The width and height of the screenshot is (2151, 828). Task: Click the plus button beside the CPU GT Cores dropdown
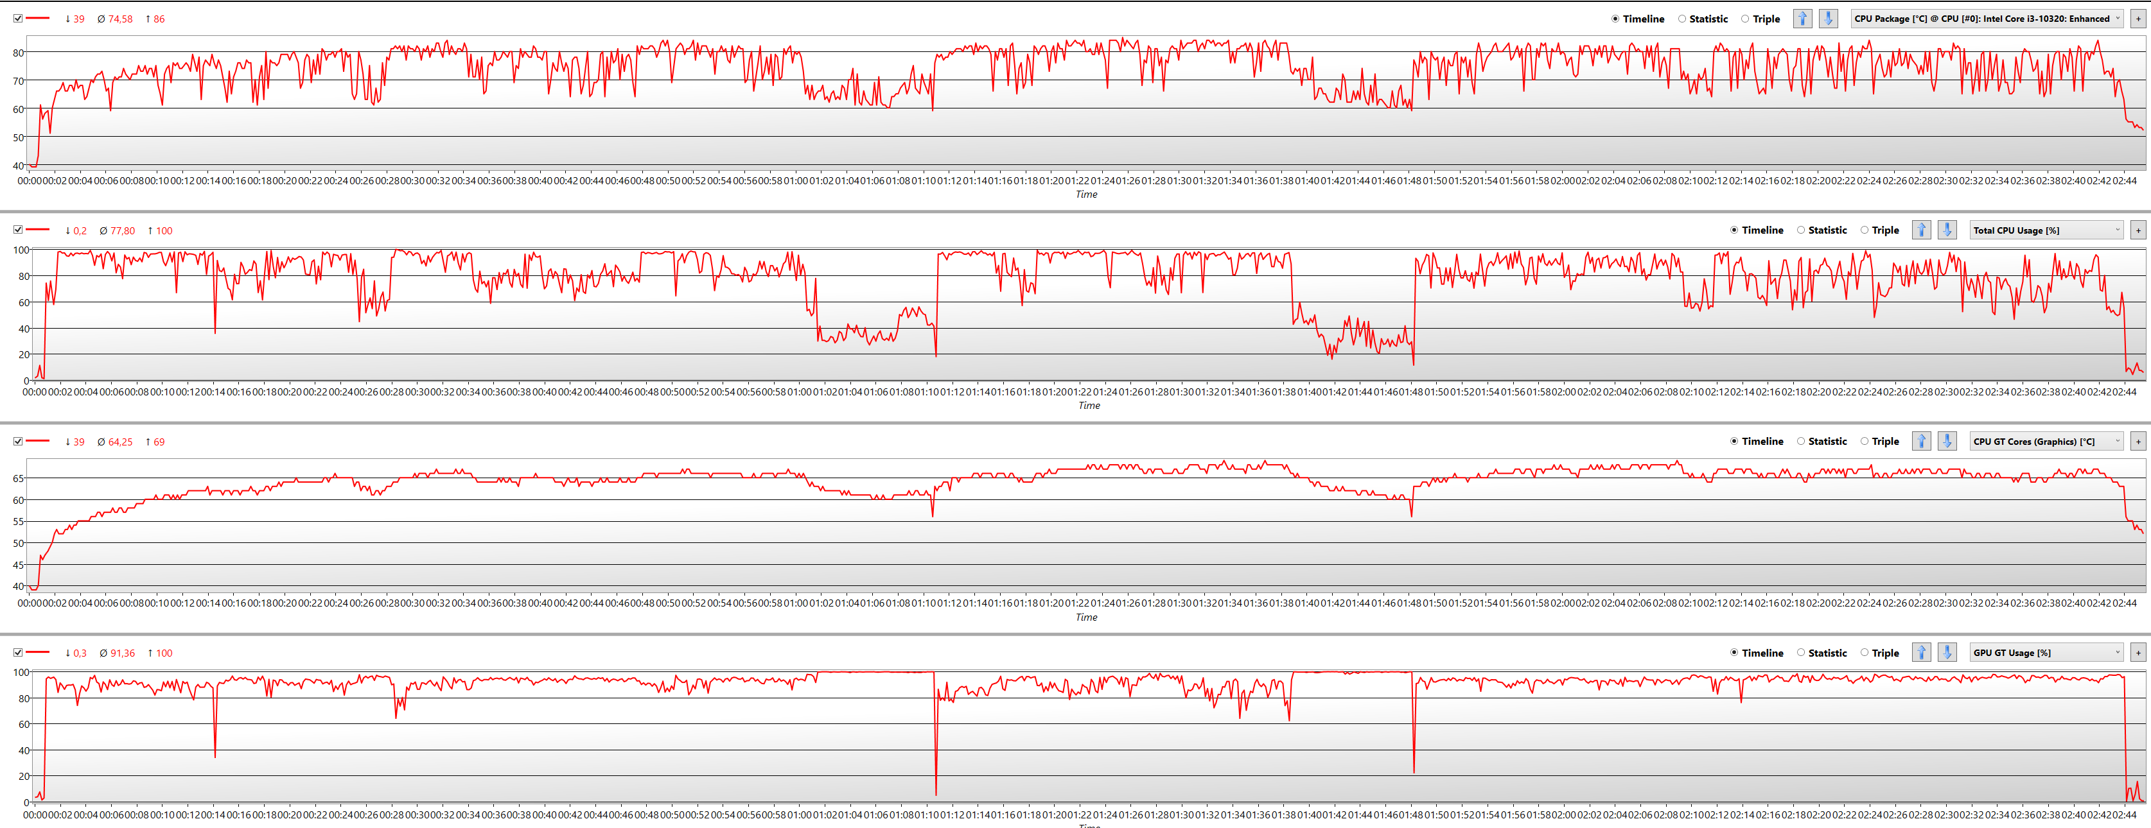(2138, 441)
